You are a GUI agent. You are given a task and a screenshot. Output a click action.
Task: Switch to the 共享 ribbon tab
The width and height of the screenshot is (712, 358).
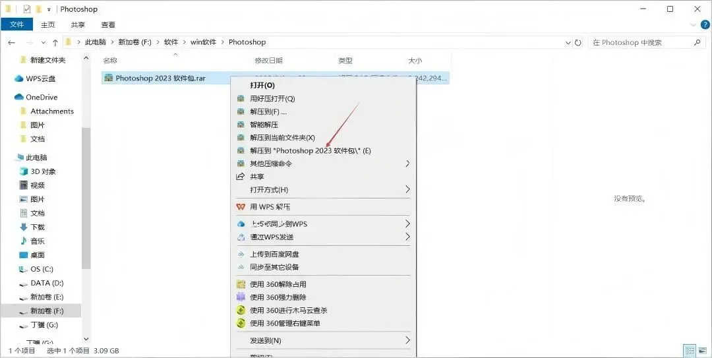pos(78,24)
